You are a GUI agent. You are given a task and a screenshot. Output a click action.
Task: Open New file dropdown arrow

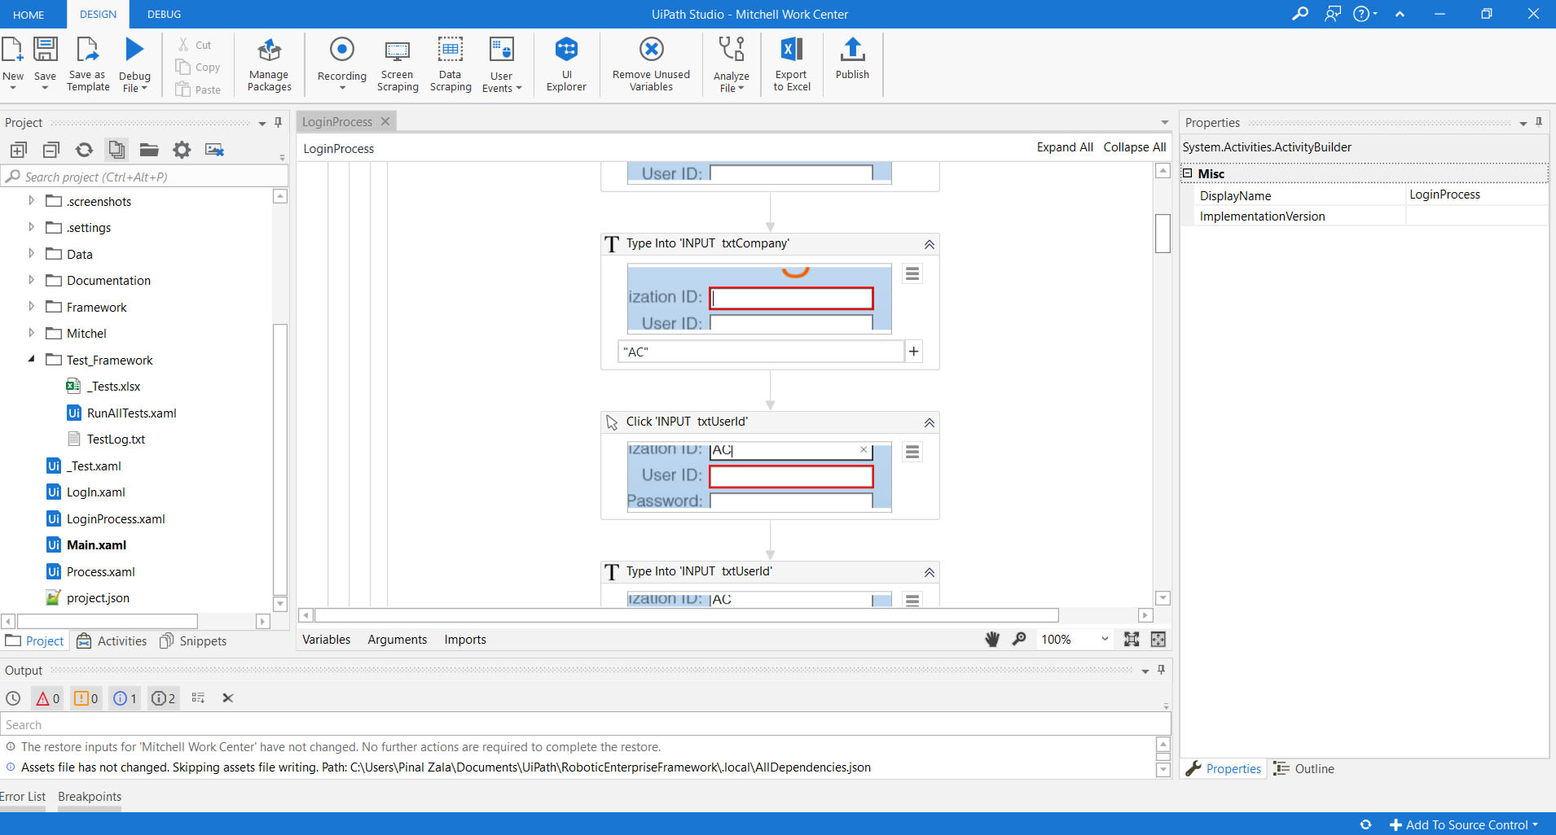[13, 87]
